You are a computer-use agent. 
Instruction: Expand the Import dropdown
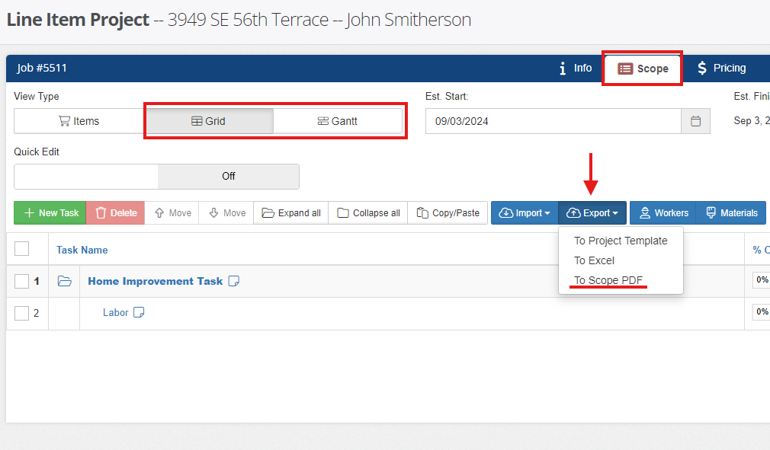pos(525,213)
